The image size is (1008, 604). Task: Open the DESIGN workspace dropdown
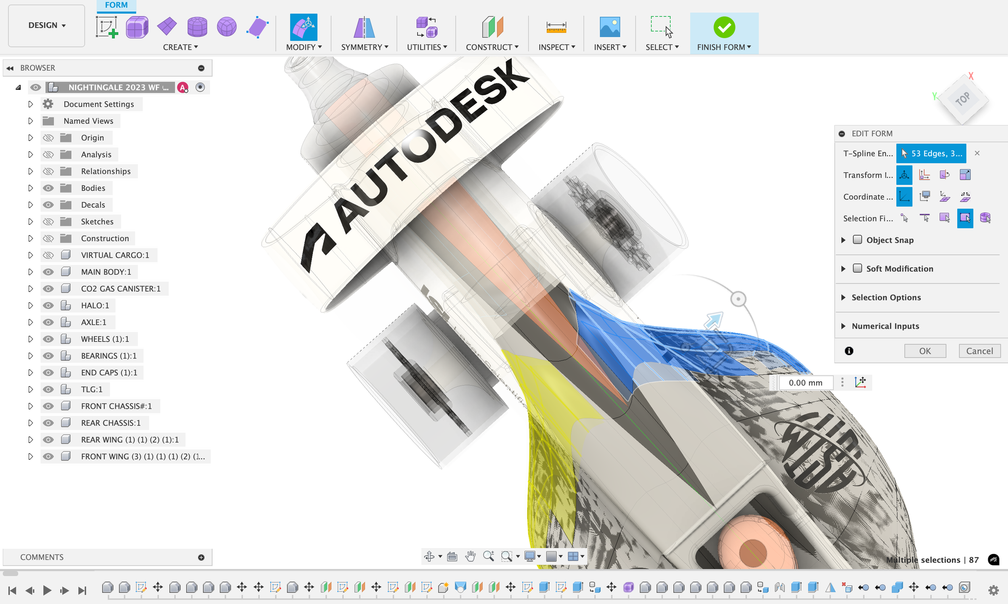click(46, 25)
